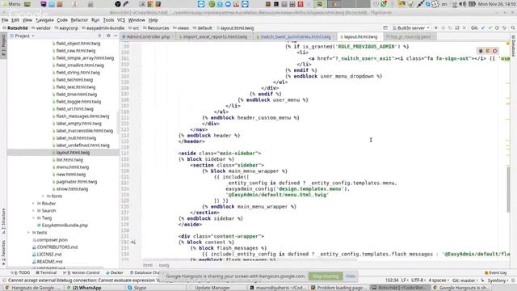Viewport: 517px width, 291px height.
Task: Open in Opera browser preview icon
Action: pos(495,51)
